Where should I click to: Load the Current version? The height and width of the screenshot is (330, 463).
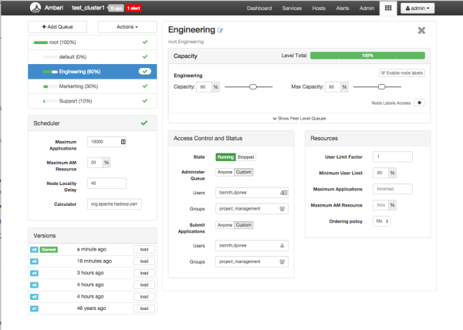pyautogui.click(x=144, y=250)
